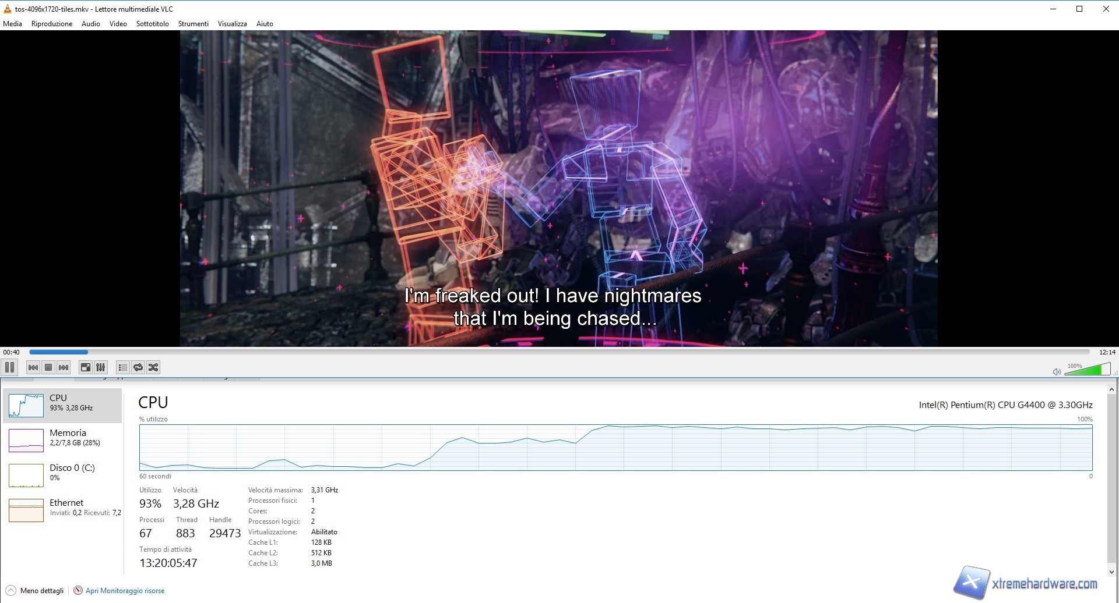Screen dimensions: 1119x603
Task: Pause the video playback
Action: [x=9, y=367]
